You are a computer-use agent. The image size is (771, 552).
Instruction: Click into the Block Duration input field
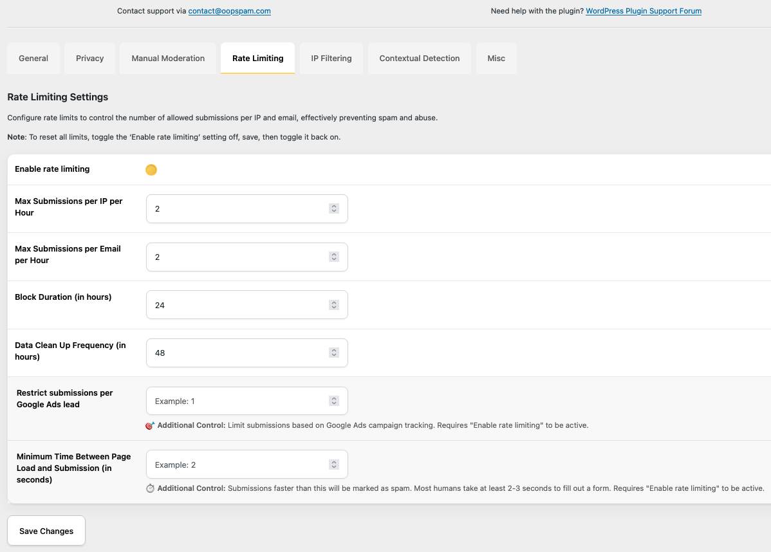pos(238,305)
